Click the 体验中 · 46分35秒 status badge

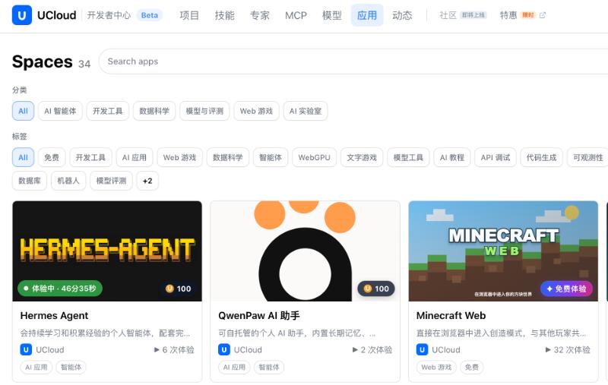(60, 289)
